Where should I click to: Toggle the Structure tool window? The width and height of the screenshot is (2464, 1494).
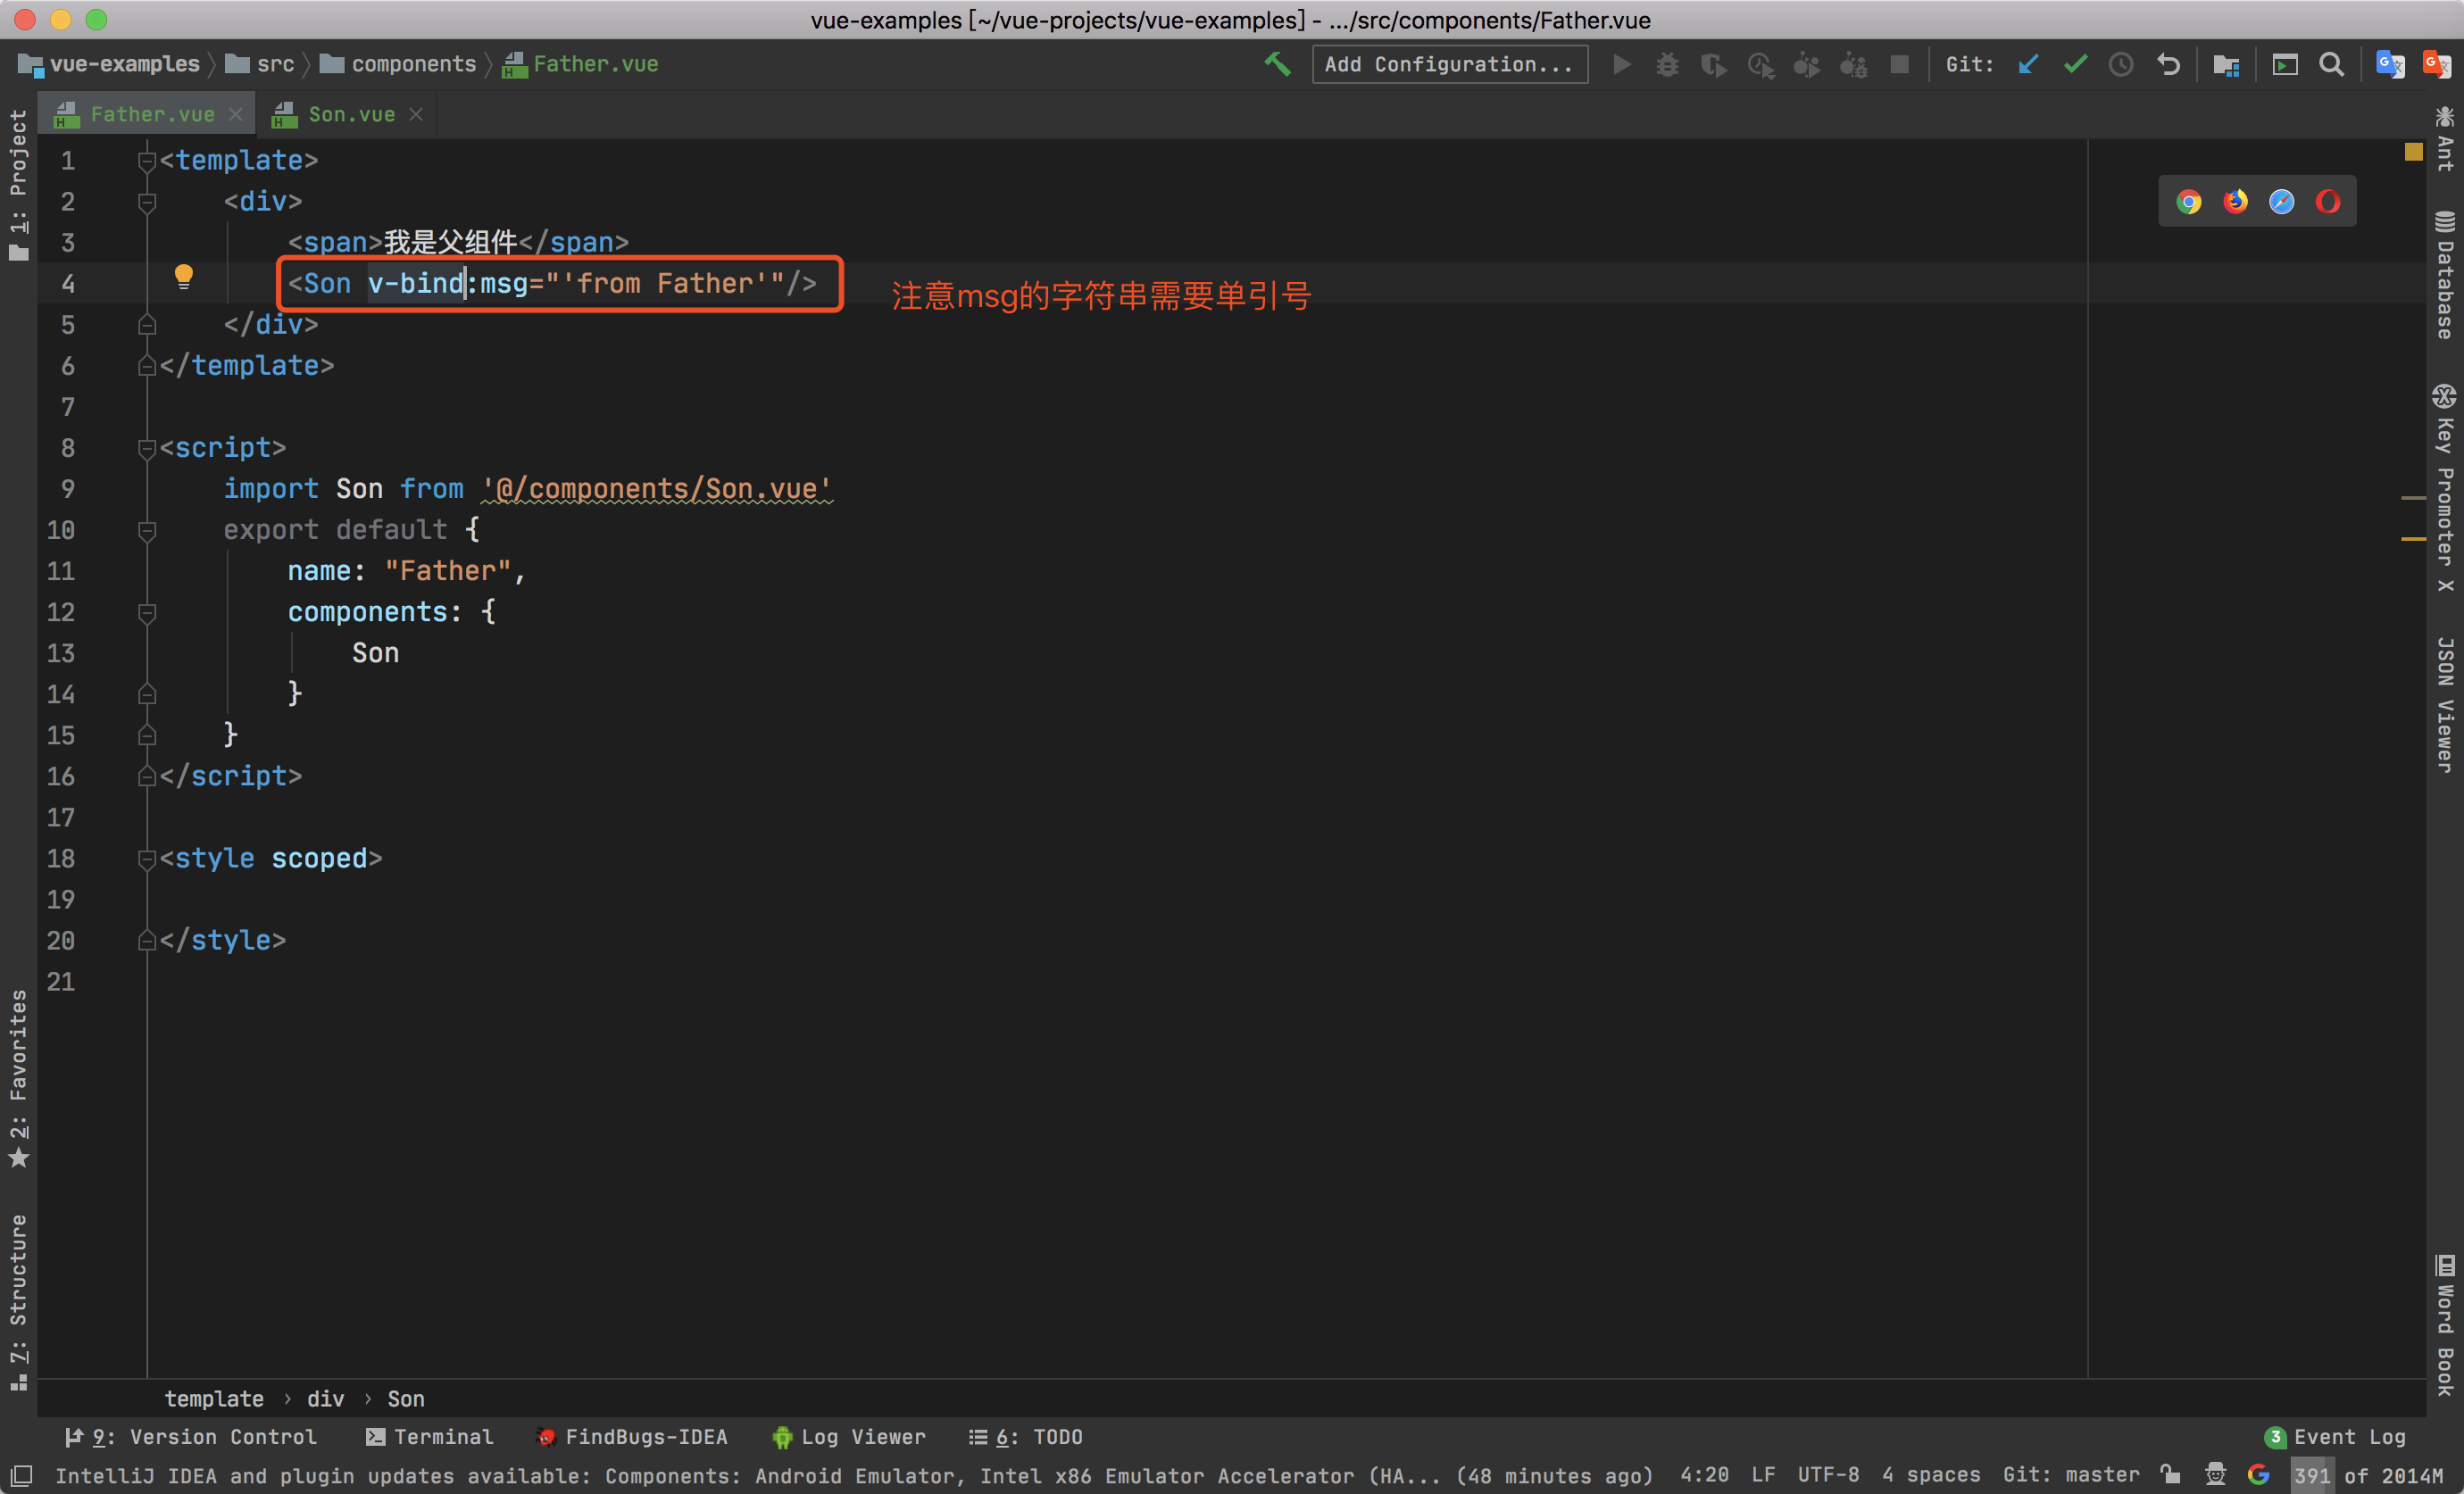pyautogui.click(x=18, y=1300)
